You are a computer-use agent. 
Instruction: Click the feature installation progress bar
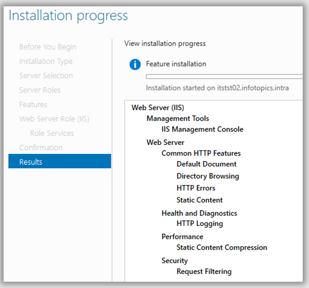[224, 76]
